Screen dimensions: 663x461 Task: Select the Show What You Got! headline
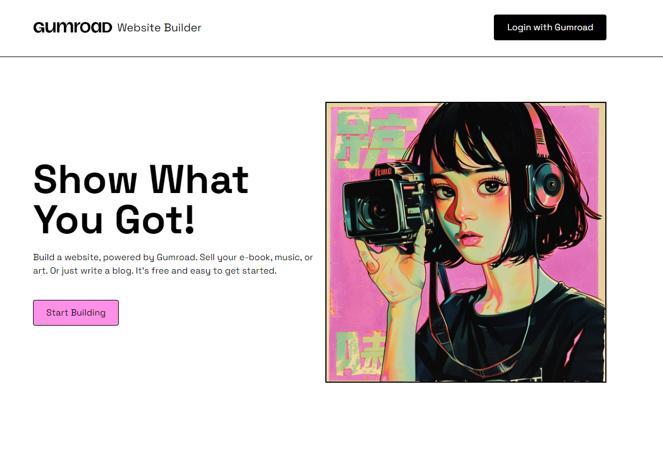pos(141,199)
